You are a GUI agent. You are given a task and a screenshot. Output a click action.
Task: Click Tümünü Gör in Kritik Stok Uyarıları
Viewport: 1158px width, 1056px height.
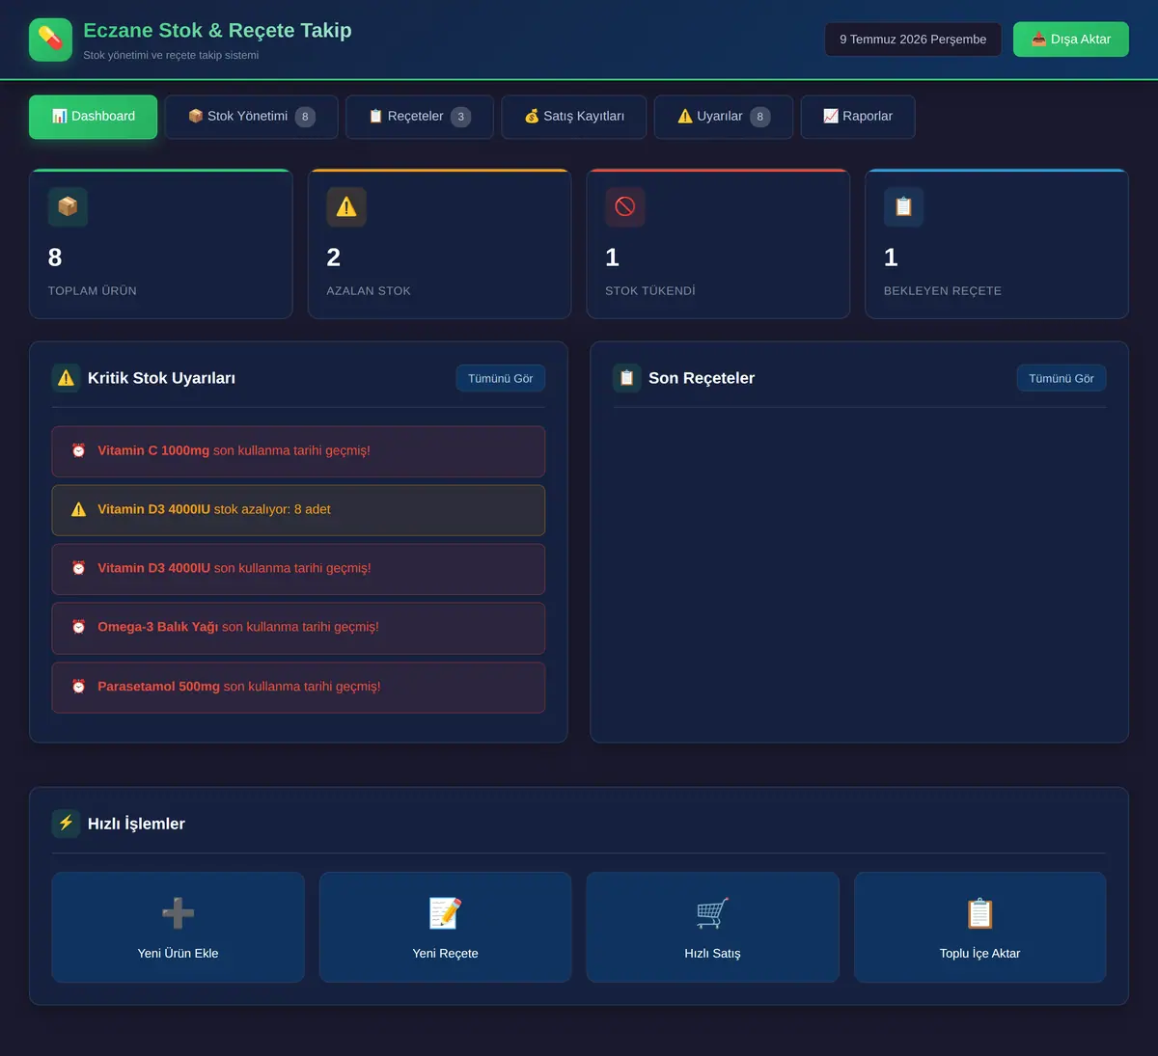point(501,378)
